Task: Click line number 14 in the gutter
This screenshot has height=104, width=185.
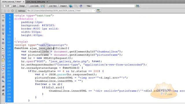Action: pos(9,48)
